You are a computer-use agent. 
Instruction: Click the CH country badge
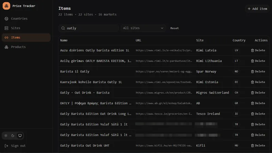click(x=236, y=92)
